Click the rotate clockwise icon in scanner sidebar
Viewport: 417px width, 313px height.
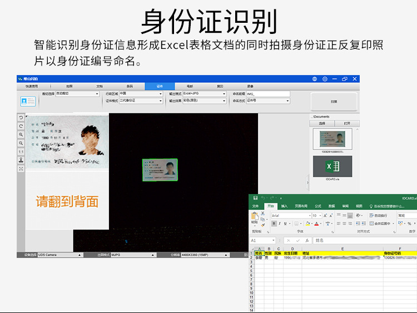(x=21, y=126)
